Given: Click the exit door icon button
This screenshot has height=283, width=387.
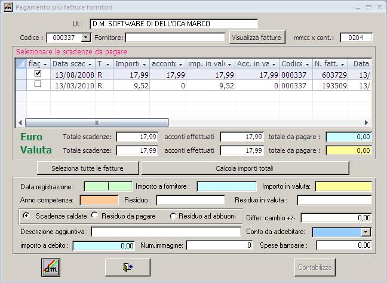Looking at the screenshot, I should click(128, 267).
